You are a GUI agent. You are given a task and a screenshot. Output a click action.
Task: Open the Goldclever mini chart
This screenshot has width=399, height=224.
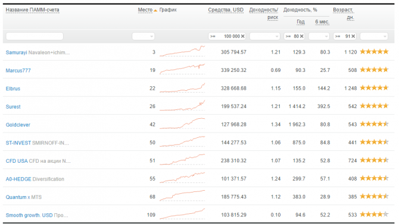tap(182, 124)
